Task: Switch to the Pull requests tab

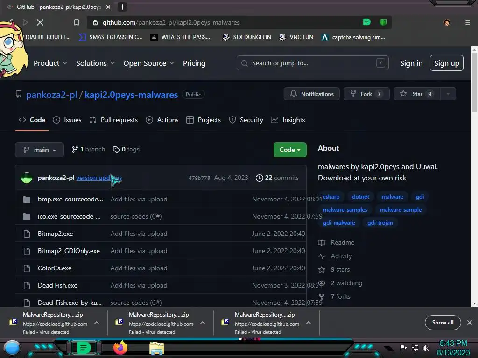Action: pos(114,120)
